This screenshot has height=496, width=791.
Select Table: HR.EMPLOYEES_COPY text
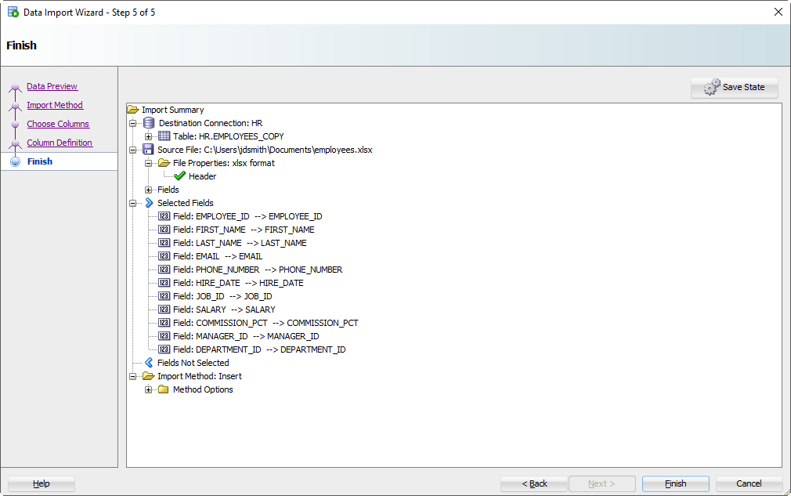pos(229,136)
